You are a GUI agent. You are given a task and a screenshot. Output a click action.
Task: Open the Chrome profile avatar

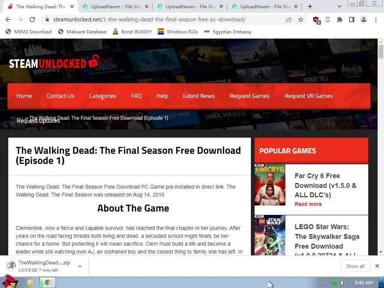click(x=364, y=19)
